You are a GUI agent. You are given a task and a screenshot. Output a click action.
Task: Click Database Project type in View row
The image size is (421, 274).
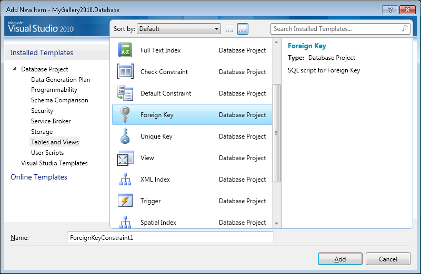click(x=242, y=158)
